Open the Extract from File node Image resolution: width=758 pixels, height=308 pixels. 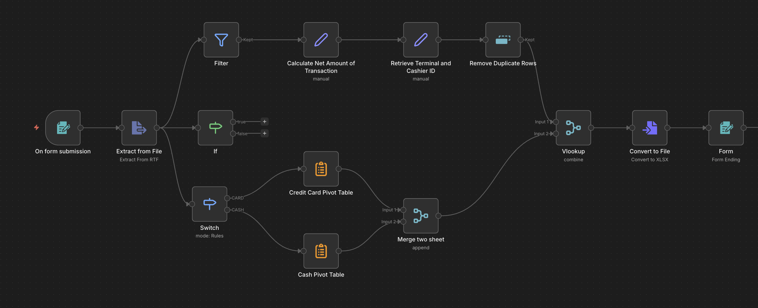139,128
